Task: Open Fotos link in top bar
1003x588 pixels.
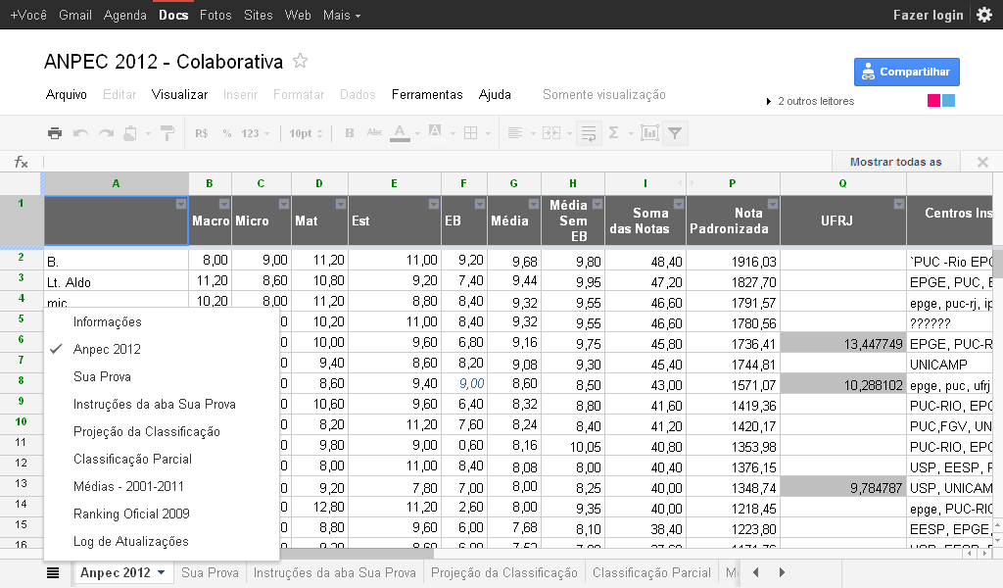Action: tap(215, 15)
